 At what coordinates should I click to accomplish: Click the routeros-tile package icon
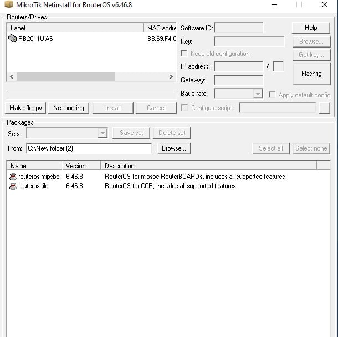click(13, 186)
